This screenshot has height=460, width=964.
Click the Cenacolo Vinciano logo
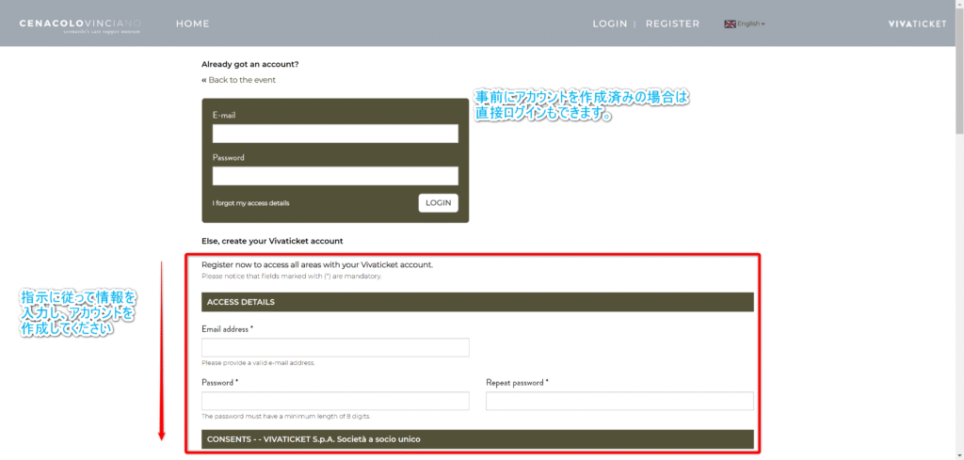pos(80,25)
